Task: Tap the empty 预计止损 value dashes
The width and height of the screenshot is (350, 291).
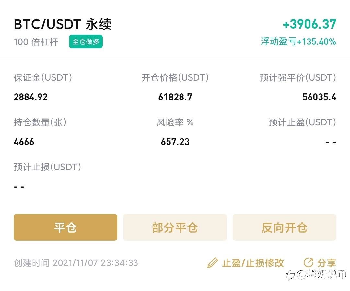Action: coord(19,187)
